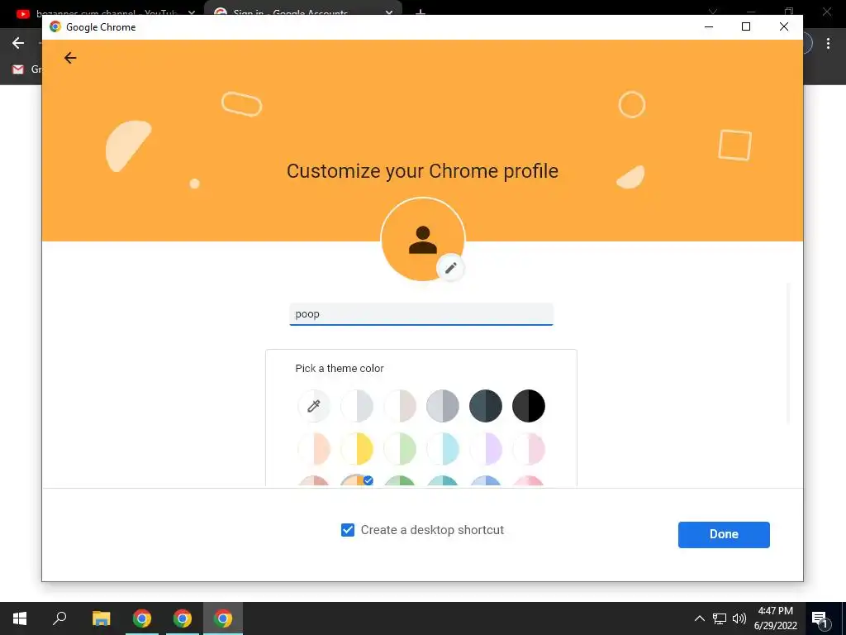Viewport: 846px width, 635px height.
Task: Close the YouTube tab in background browser
Action: pos(191,12)
